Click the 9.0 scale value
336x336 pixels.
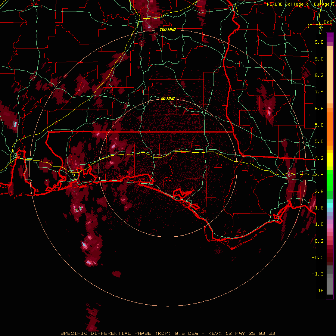click(319, 59)
